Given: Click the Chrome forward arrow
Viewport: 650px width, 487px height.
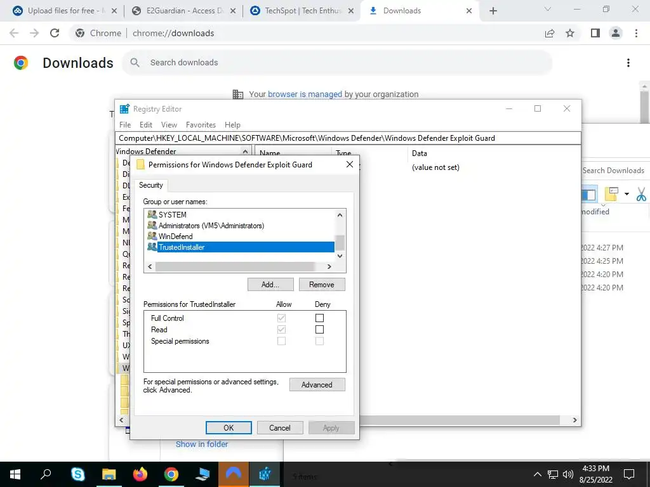Looking at the screenshot, I should click(34, 33).
